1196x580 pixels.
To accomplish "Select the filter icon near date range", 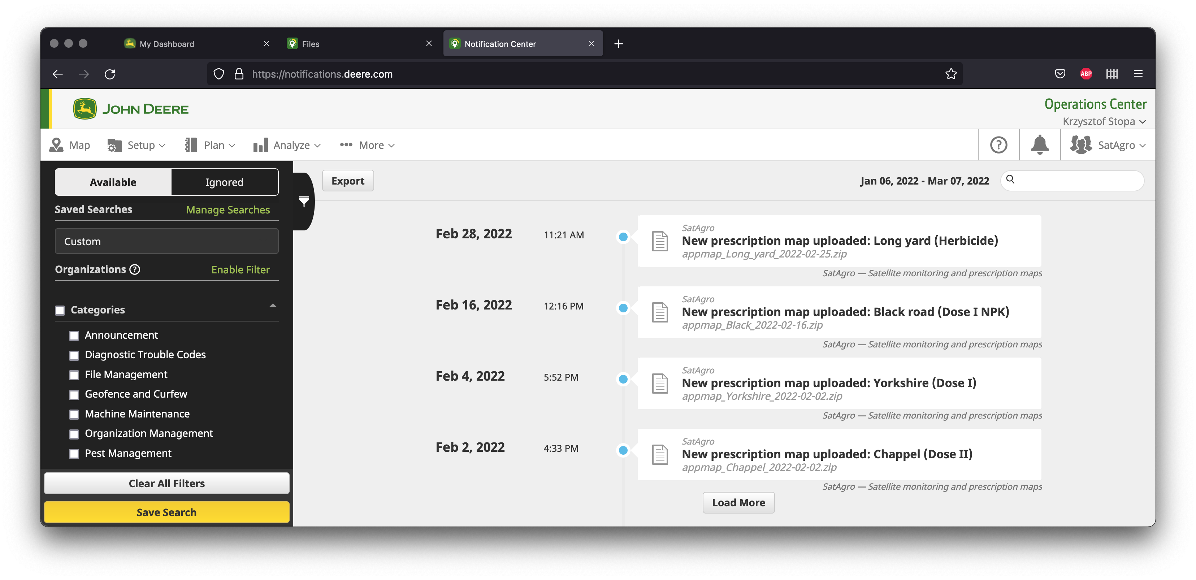I will pos(304,202).
